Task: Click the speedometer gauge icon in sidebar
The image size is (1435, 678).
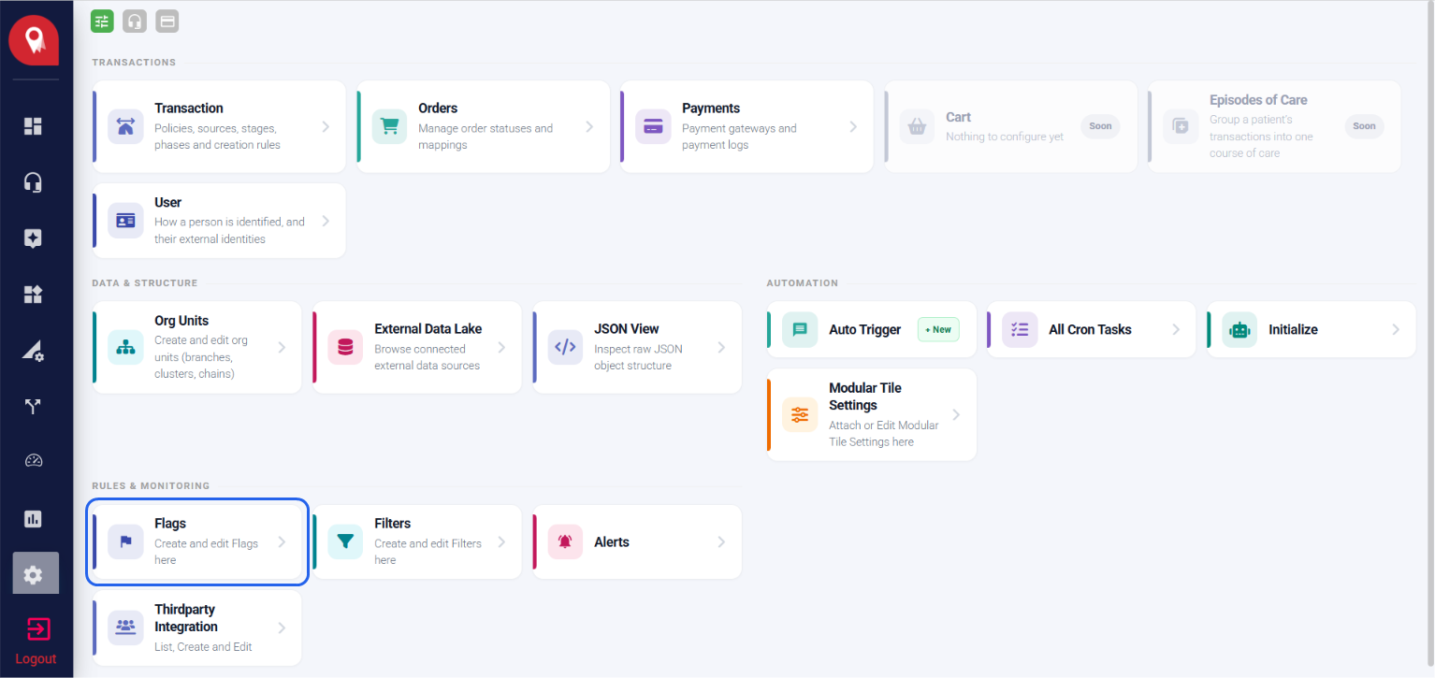Action: pyautogui.click(x=33, y=461)
